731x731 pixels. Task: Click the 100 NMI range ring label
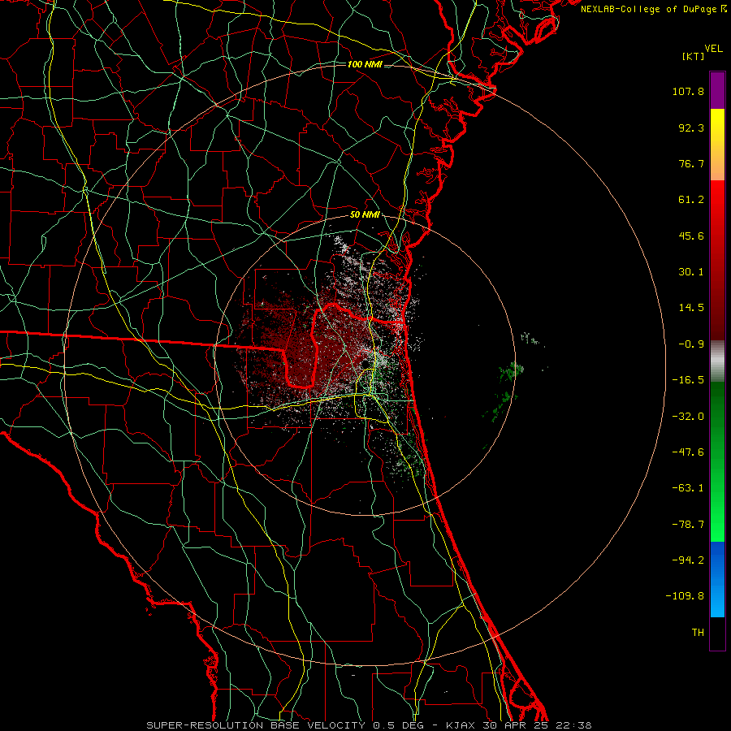[365, 64]
